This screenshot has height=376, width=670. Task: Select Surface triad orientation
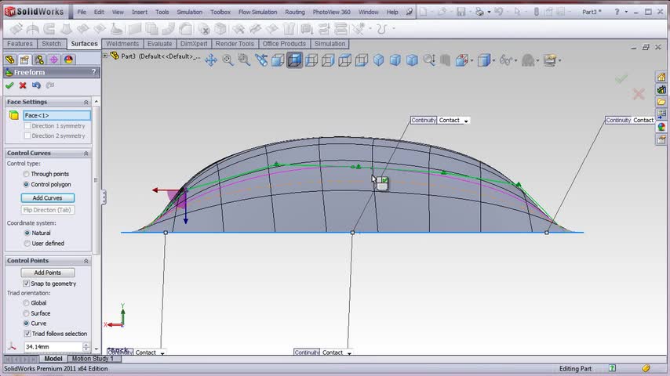click(27, 313)
